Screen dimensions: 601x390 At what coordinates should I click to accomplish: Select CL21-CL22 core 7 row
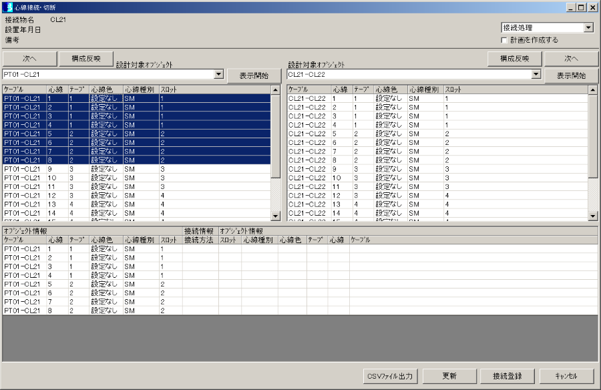(x=437, y=152)
